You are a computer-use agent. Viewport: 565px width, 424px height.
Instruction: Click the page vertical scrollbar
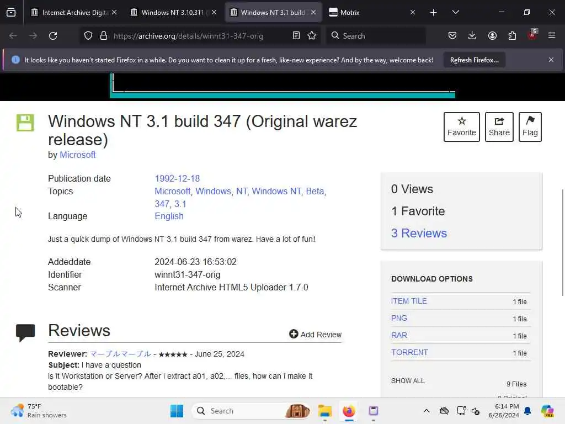click(x=563, y=242)
